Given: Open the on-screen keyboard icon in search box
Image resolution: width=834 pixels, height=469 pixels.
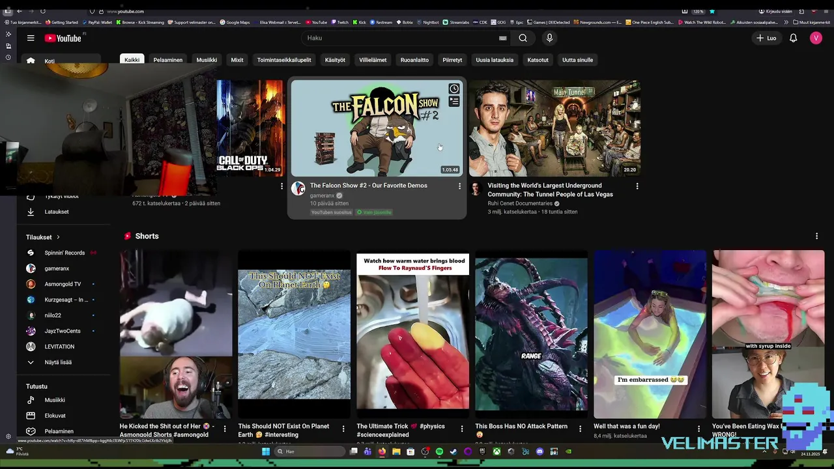Looking at the screenshot, I should (502, 38).
